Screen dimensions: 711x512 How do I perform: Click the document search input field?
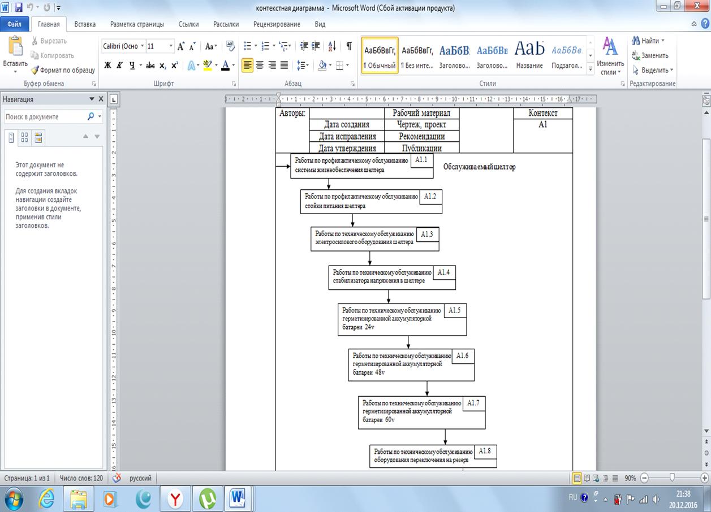tap(44, 116)
